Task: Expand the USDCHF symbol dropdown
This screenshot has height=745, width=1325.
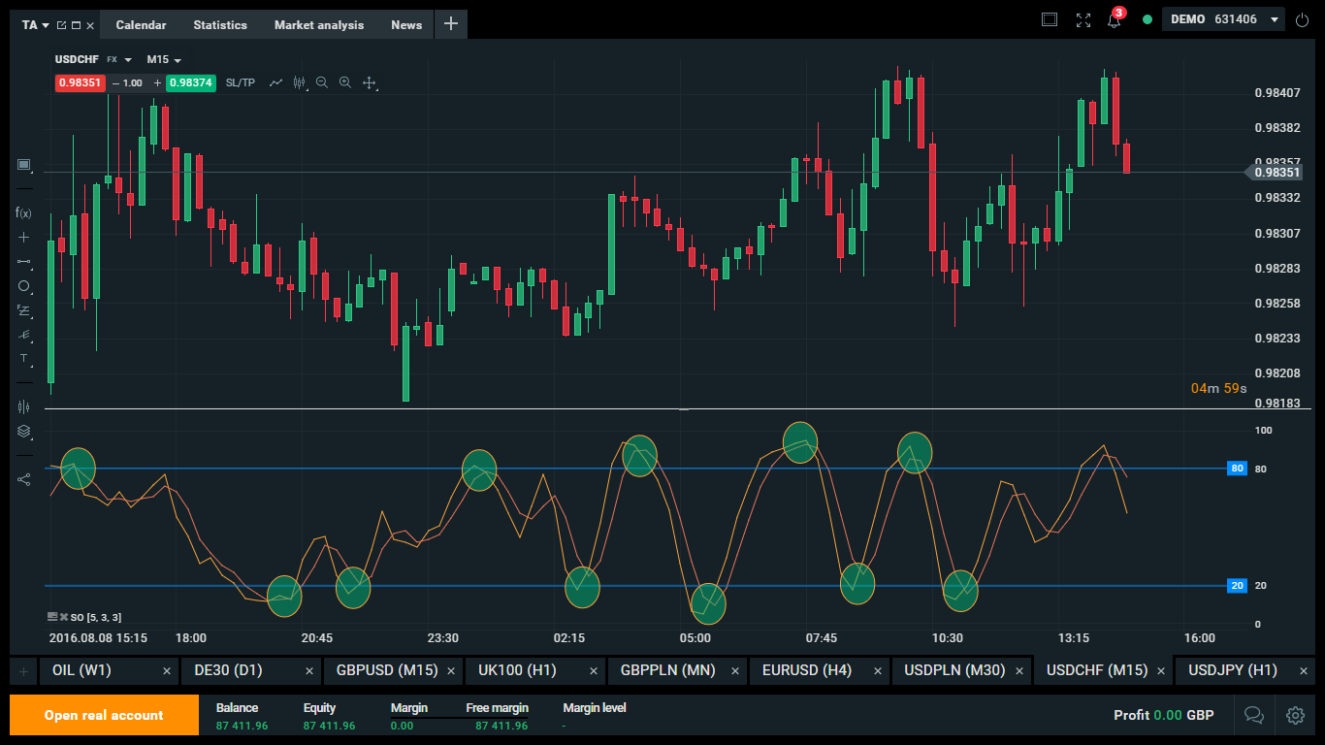Action: 128,60
